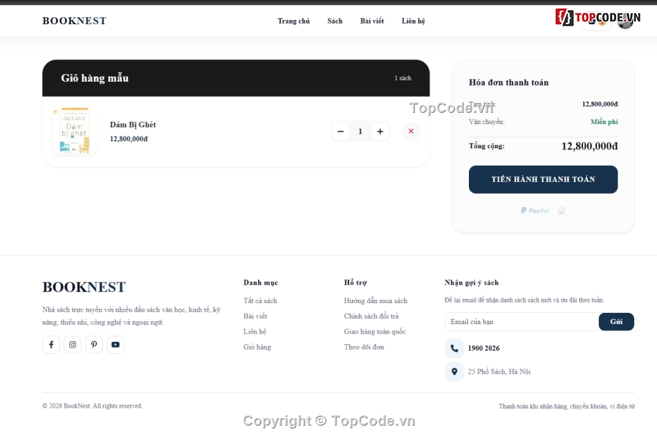Open the Trang chủ menu item

pos(294,21)
